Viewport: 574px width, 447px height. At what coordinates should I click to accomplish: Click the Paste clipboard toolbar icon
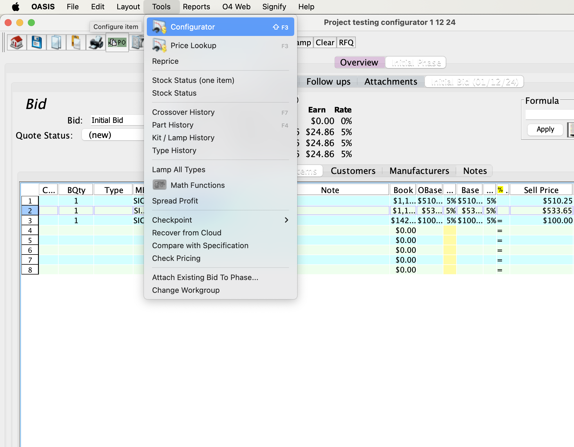point(76,43)
